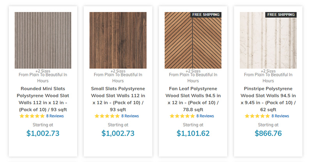Click star rating under Small Slats
This screenshot has width=312, height=163.
[107, 116]
